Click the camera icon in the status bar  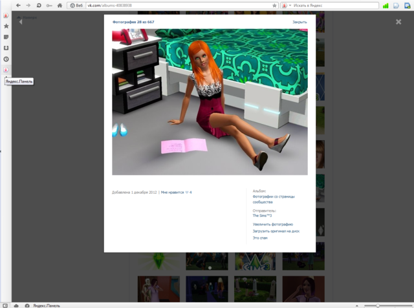point(27,305)
